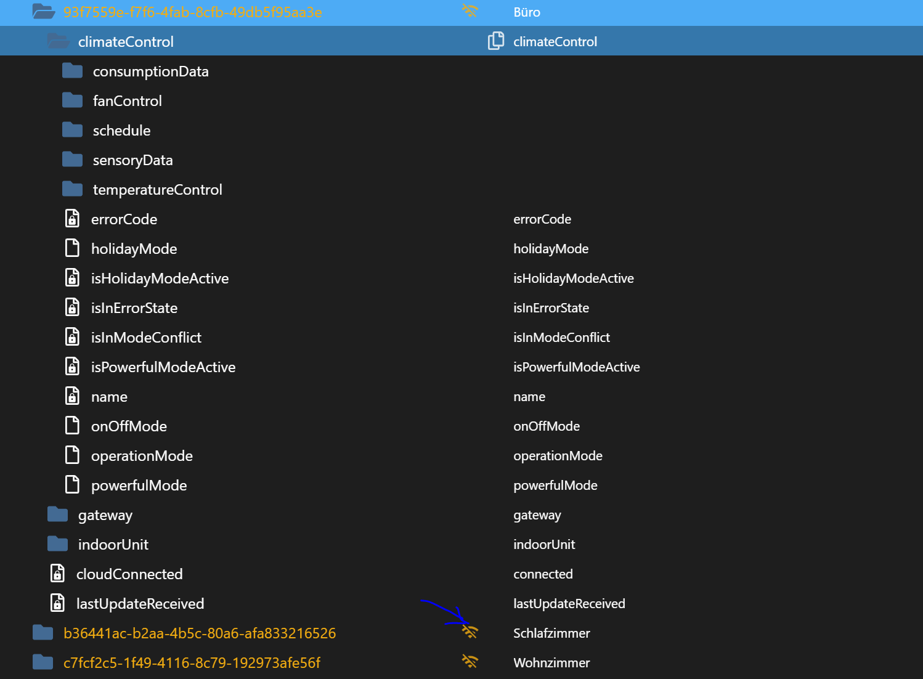Click the copy icon beside climateControl
Screen dimensions: 923x679
click(x=495, y=41)
